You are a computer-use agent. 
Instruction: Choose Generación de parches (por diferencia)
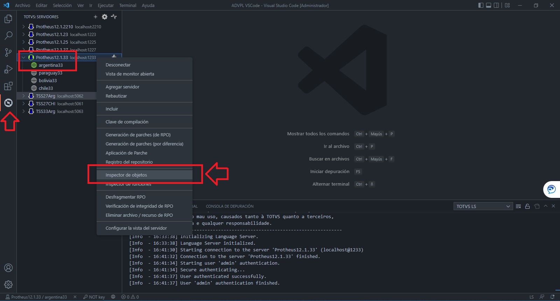point(145,144)
